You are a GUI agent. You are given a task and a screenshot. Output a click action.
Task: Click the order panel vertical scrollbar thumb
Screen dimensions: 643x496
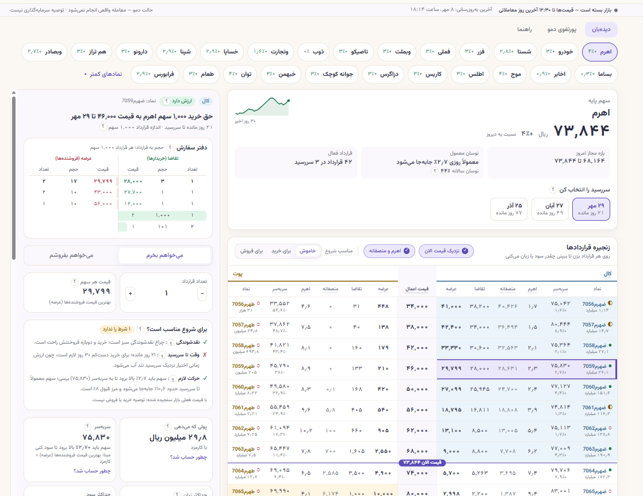(x=14, y=178)
